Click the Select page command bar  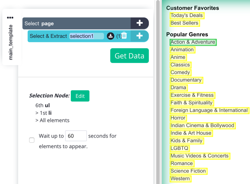76,23
